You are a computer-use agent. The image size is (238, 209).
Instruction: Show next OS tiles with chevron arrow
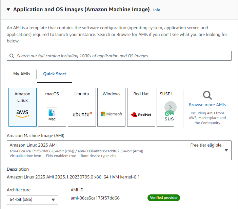(x=171, y=107)
